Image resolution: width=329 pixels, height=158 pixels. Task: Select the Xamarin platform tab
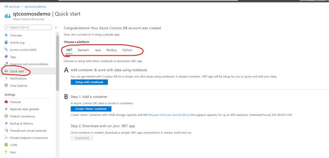83,50
